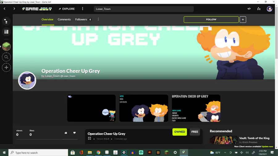Click the plus button beside FOLLOW

coord(243,19)
